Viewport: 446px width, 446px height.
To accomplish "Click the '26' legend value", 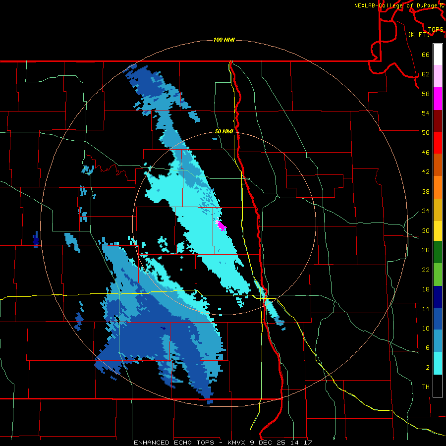I will click(x=426, y=250).
